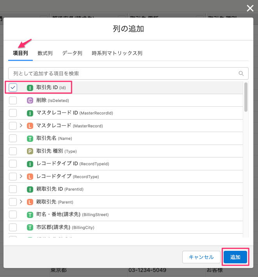258x277 pixels.
Task: Click the 取引先 ID (Id) label text
Action: click(51, 88)
